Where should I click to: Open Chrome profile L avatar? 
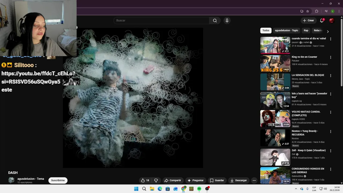pos(333,11)
